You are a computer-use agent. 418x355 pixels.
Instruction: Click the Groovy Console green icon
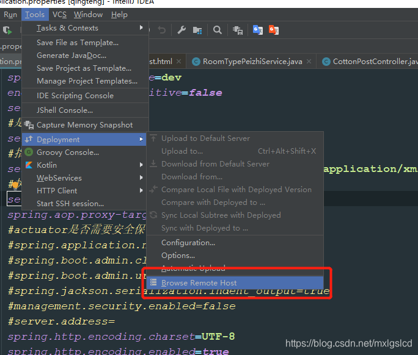29,152
